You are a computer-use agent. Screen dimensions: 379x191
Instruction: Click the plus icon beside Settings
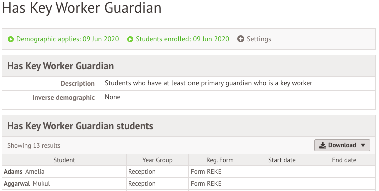pyautogui.click(x=241, y=39)
